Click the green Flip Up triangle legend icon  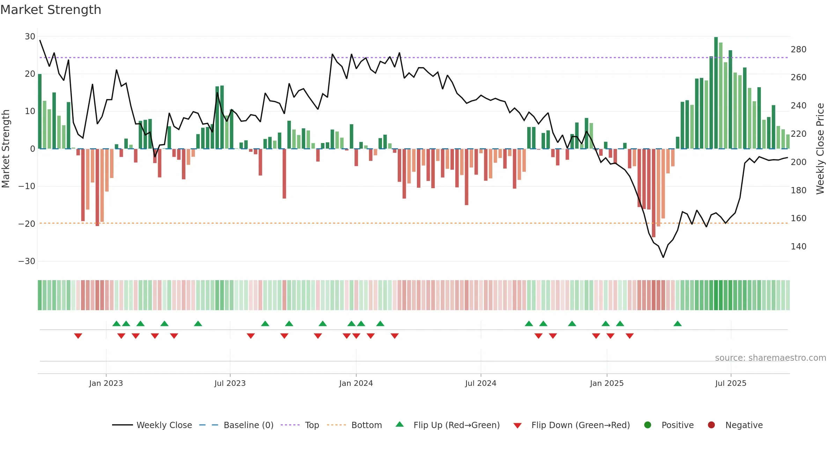[x=400, y=424]
